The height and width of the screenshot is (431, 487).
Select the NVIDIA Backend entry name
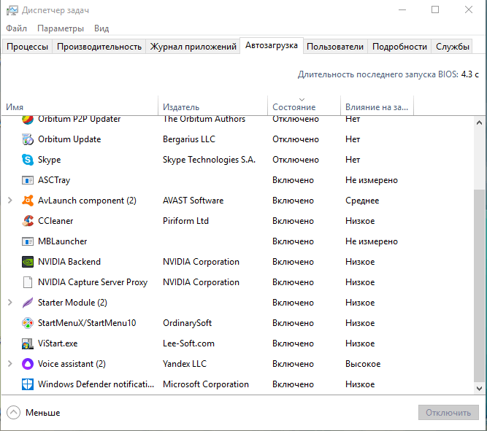click(x=69, y=262)
